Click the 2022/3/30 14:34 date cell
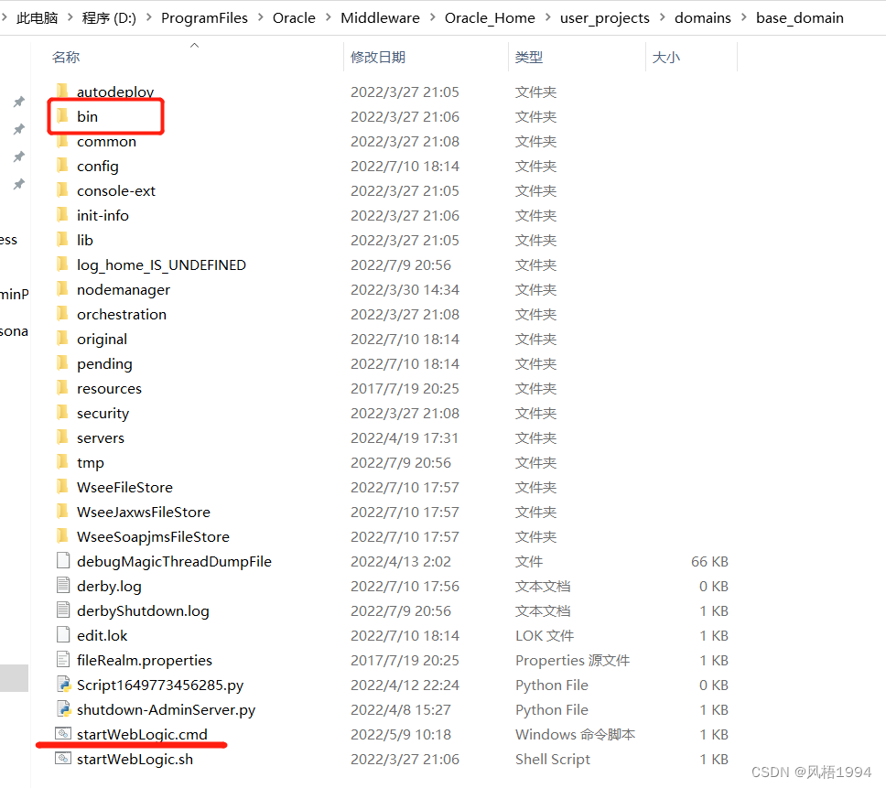 pos(405,290)
